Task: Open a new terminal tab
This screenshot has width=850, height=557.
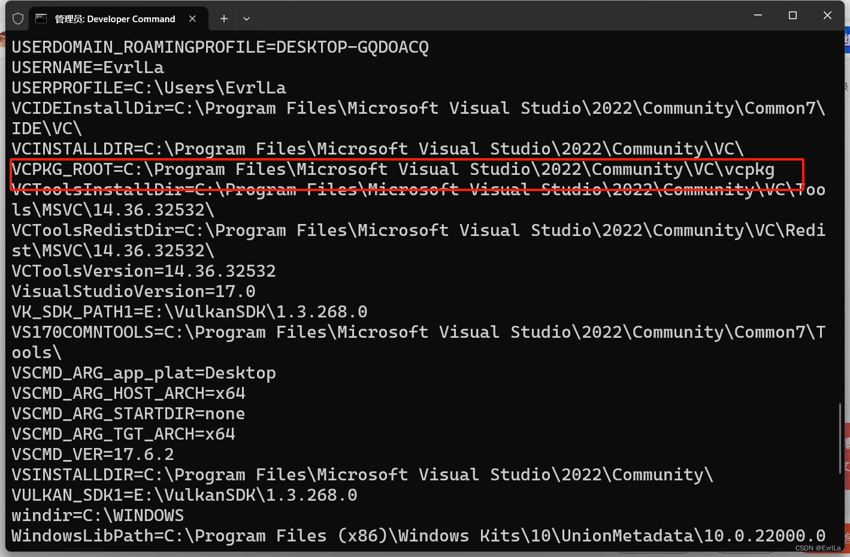Action: [x=223, y=18]
